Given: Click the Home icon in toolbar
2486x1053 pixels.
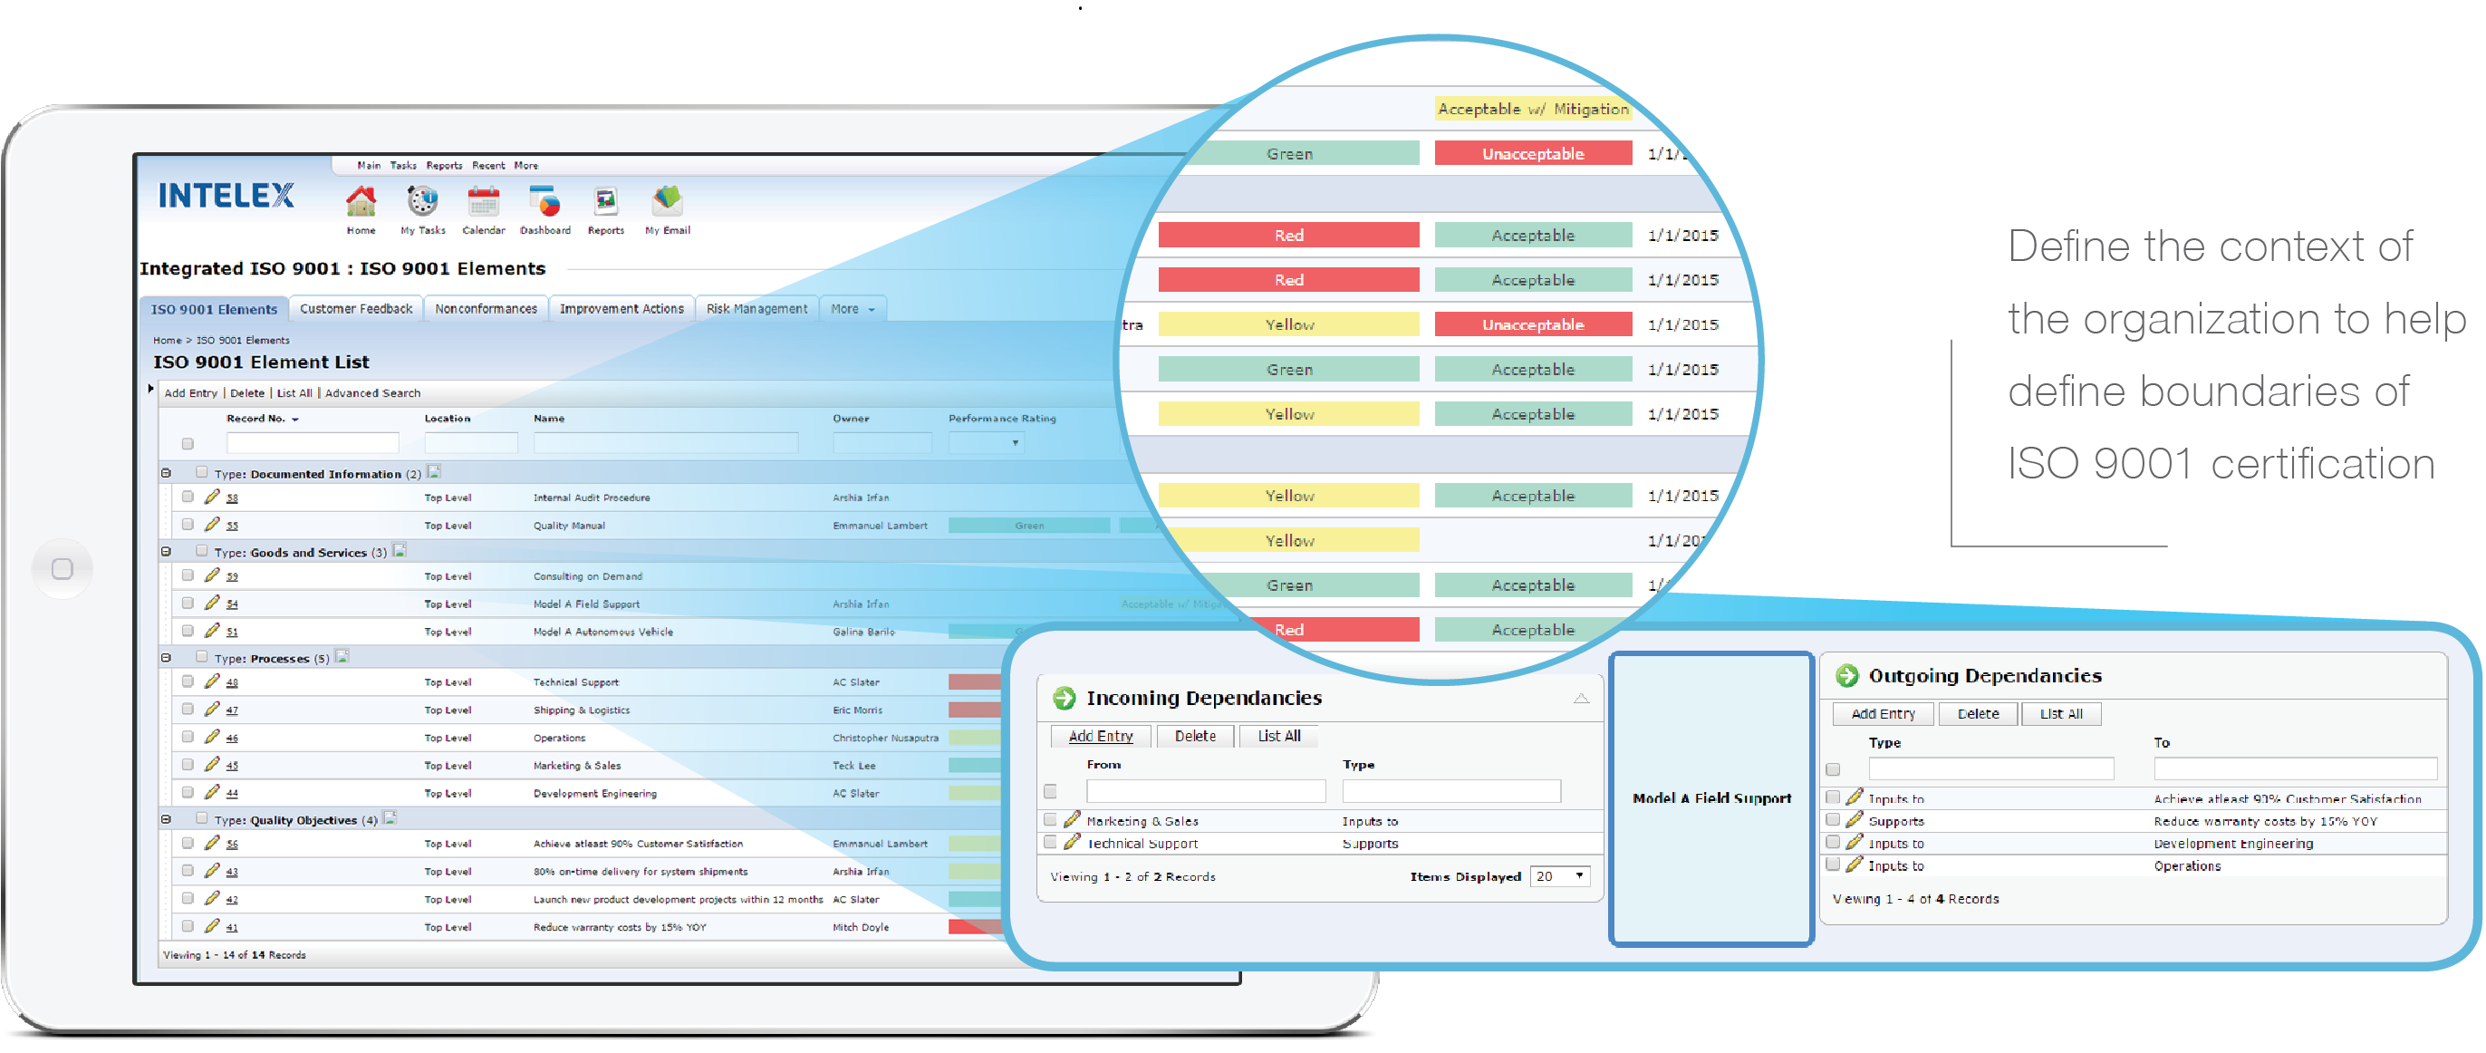Looking at the screenshot, I should pos(361,203).
